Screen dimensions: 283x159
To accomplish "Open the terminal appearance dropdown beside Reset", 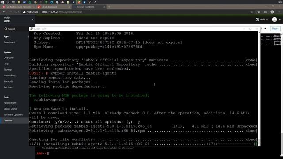I will [x=265, y=28].
